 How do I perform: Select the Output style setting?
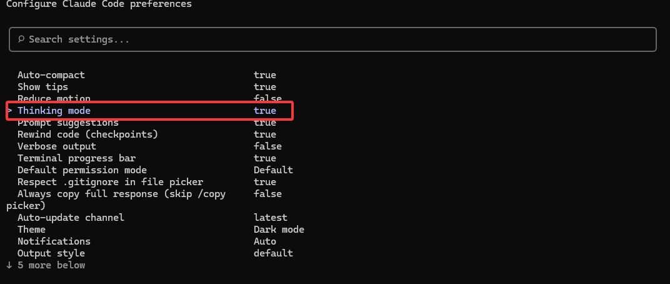click(51, 253)
